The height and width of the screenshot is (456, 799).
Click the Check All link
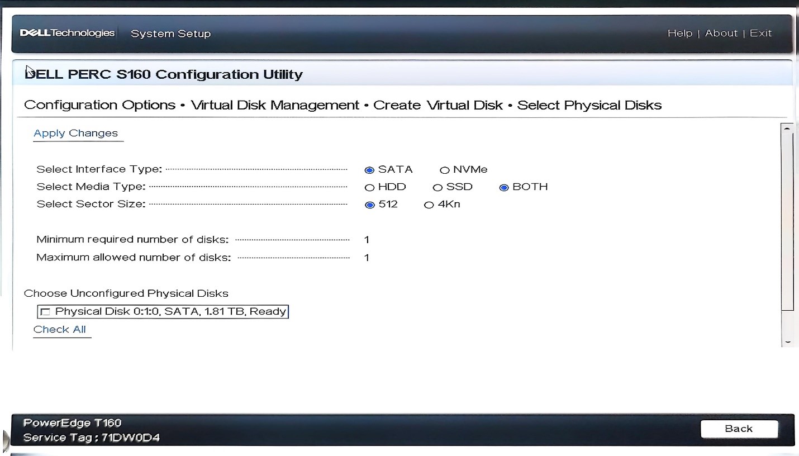60,329
